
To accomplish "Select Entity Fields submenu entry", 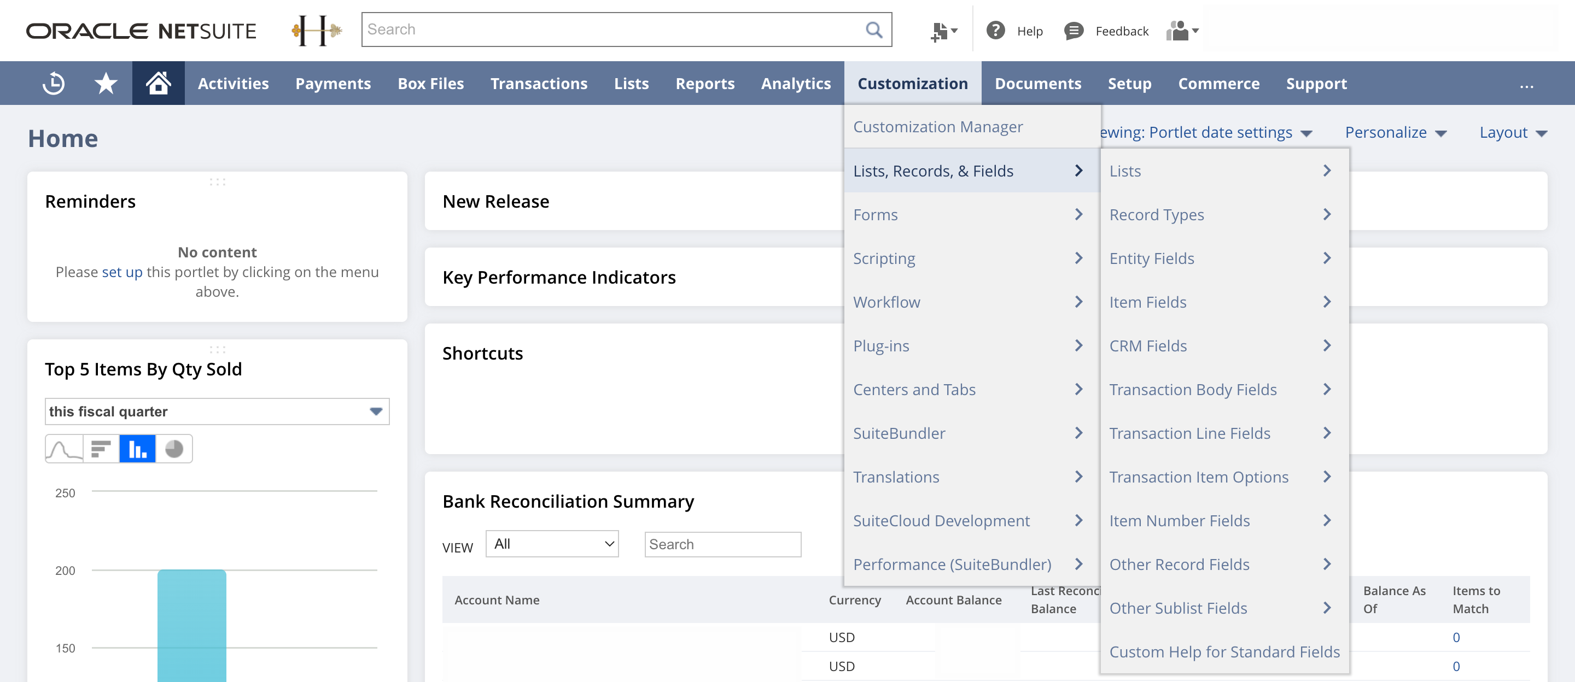I will coord(1224,258).
